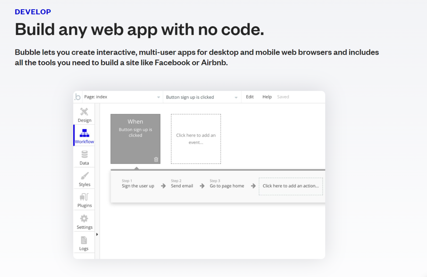Click arrow after Go to page home
The image size is (427, 277).
253,186
